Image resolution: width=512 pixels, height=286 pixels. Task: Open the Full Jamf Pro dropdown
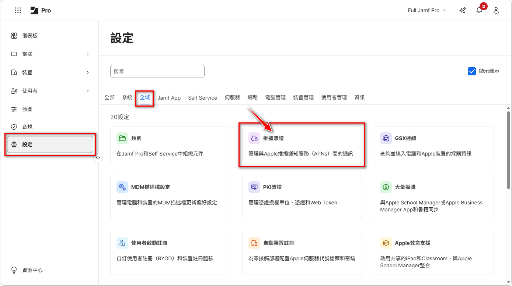coord(427,10)
